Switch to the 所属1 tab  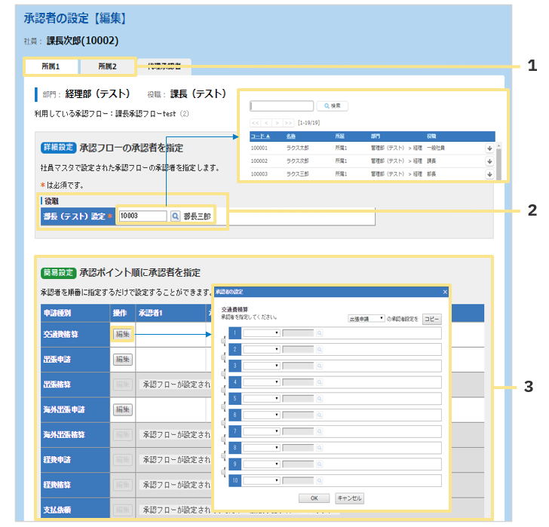click(51, 66)
